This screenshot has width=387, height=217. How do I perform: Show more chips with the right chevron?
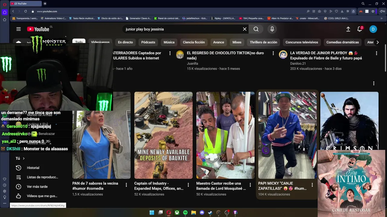pos(377,42)
